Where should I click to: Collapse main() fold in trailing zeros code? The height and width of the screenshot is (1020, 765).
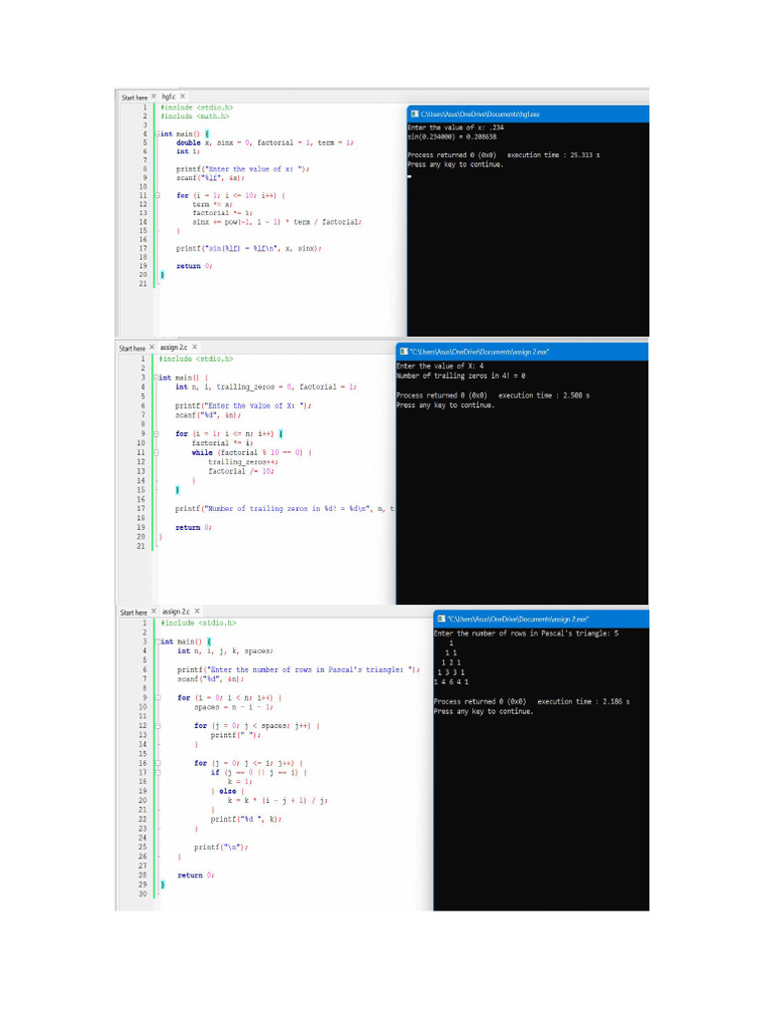pos(156,378)
